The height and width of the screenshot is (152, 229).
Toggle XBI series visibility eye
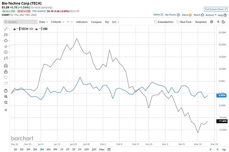pyautogui.click(x=36, y=29)
